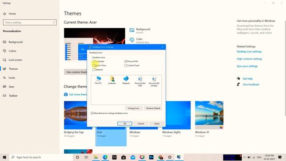Viewport: 286px width, 161px height.
Task: Open Task View on taskbar
Action: [x=86, y=157]
